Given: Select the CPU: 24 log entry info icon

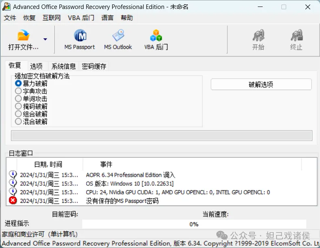Looking at the screenshot, I should tap(13, 192).
